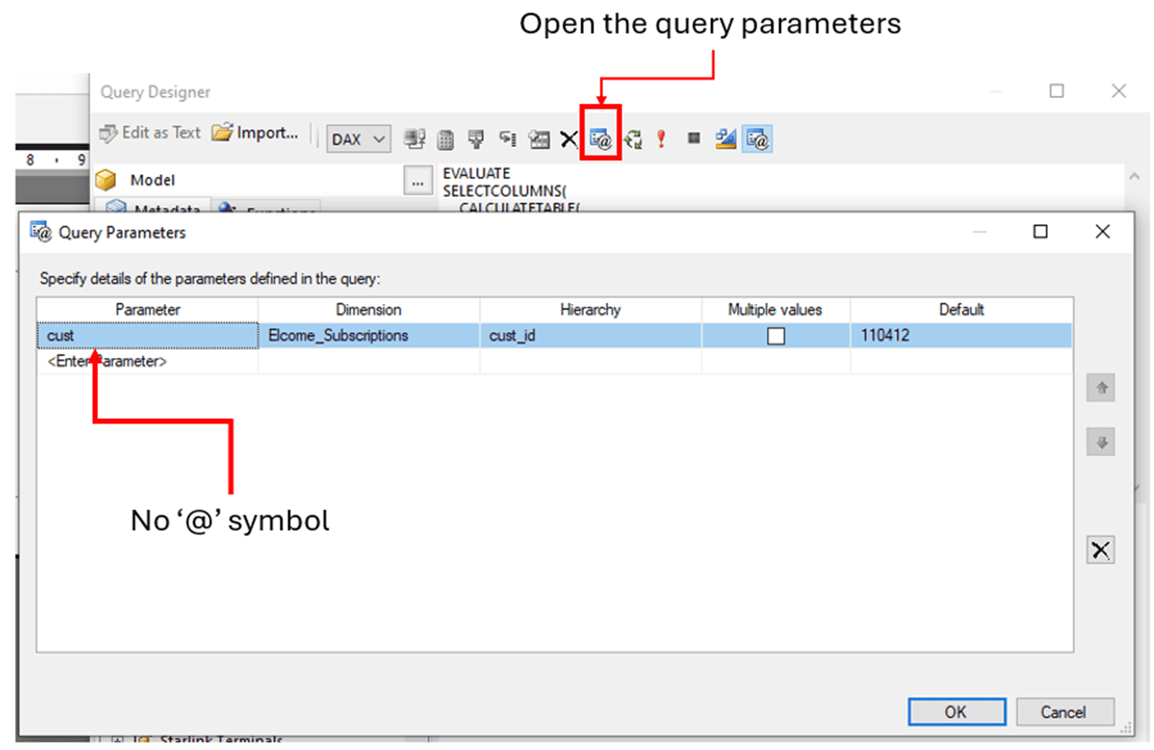
Task: Toggle the Multiple values checkbox for cust
Action: coord(775,336)
